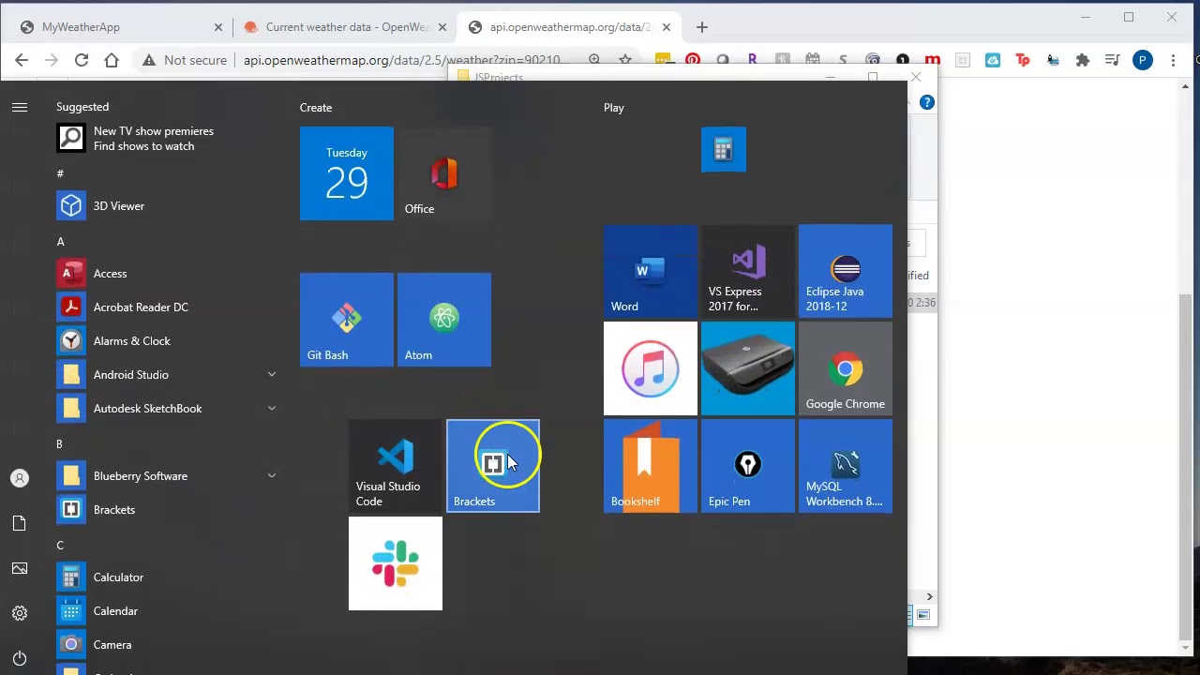1200x675 pixels.
Task: Open the Atom editor tile
Action: pos(444,320)
